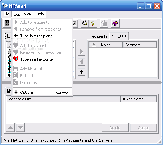Choose Type in a recipient
This screenshot has height=145, width=163.
click(42, 36)
